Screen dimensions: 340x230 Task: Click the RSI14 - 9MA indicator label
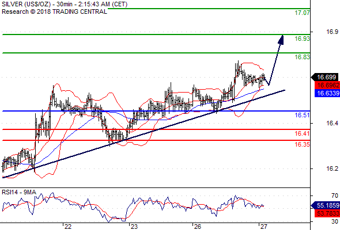(x=19, y=192)
